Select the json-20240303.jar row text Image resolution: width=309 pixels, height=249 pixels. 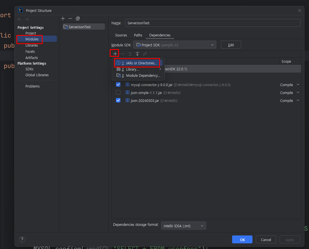click(145, 101)
